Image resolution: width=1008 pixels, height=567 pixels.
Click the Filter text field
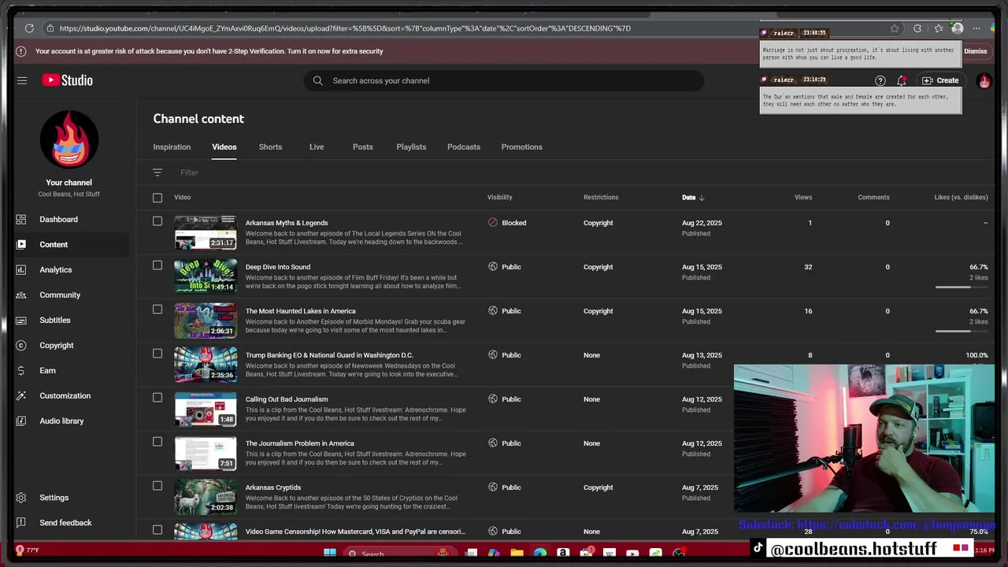click(189, 172)
